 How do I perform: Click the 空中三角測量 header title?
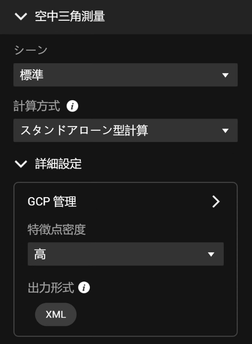(70, 16)
